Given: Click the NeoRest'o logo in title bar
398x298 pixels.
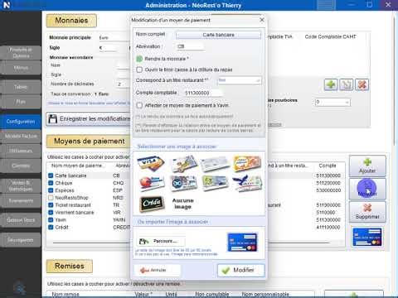Looking at the screenshot, I should point(7,5).
